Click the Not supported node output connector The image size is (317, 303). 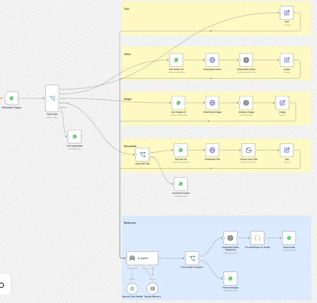[x=82, y=137]
